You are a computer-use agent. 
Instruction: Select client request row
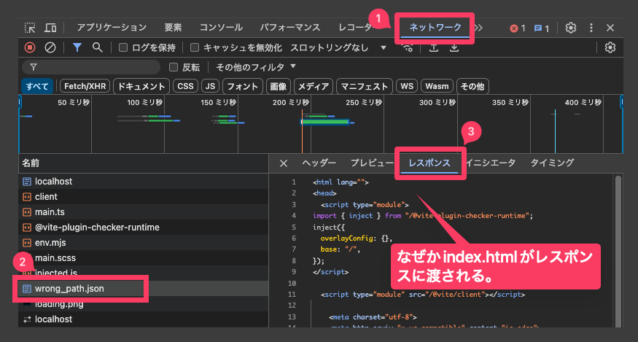point(143,197)
